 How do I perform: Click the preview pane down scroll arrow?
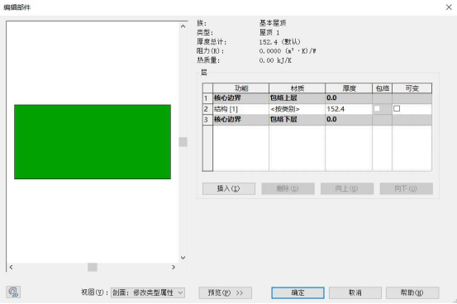(183, 258)
